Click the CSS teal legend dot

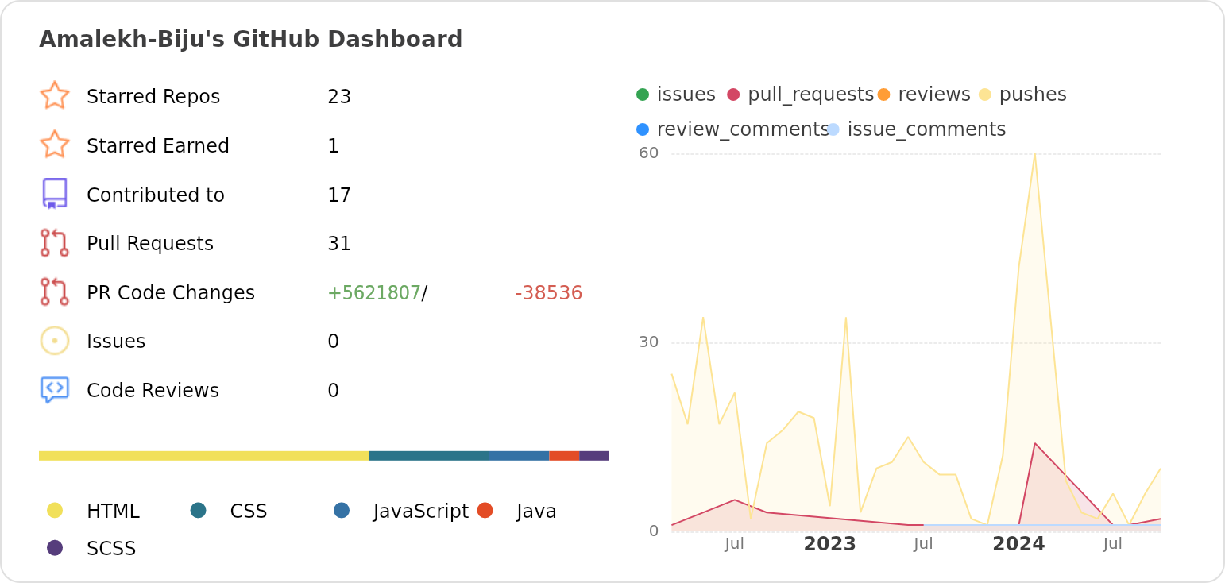click(199, 510)
